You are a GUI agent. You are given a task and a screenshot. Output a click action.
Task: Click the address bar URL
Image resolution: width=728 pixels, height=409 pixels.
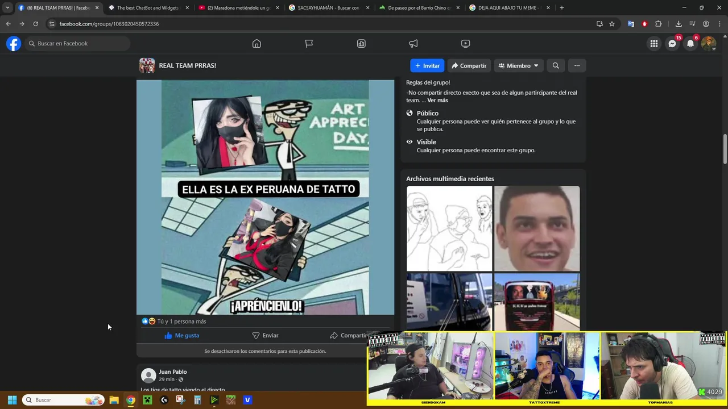click(x=109, y=24)
